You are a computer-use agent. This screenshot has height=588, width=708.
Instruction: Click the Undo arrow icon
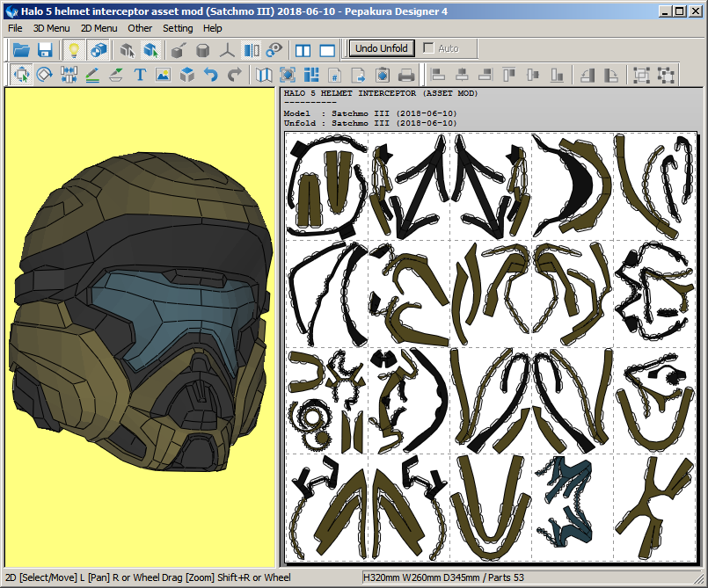[x=211, y=76]
